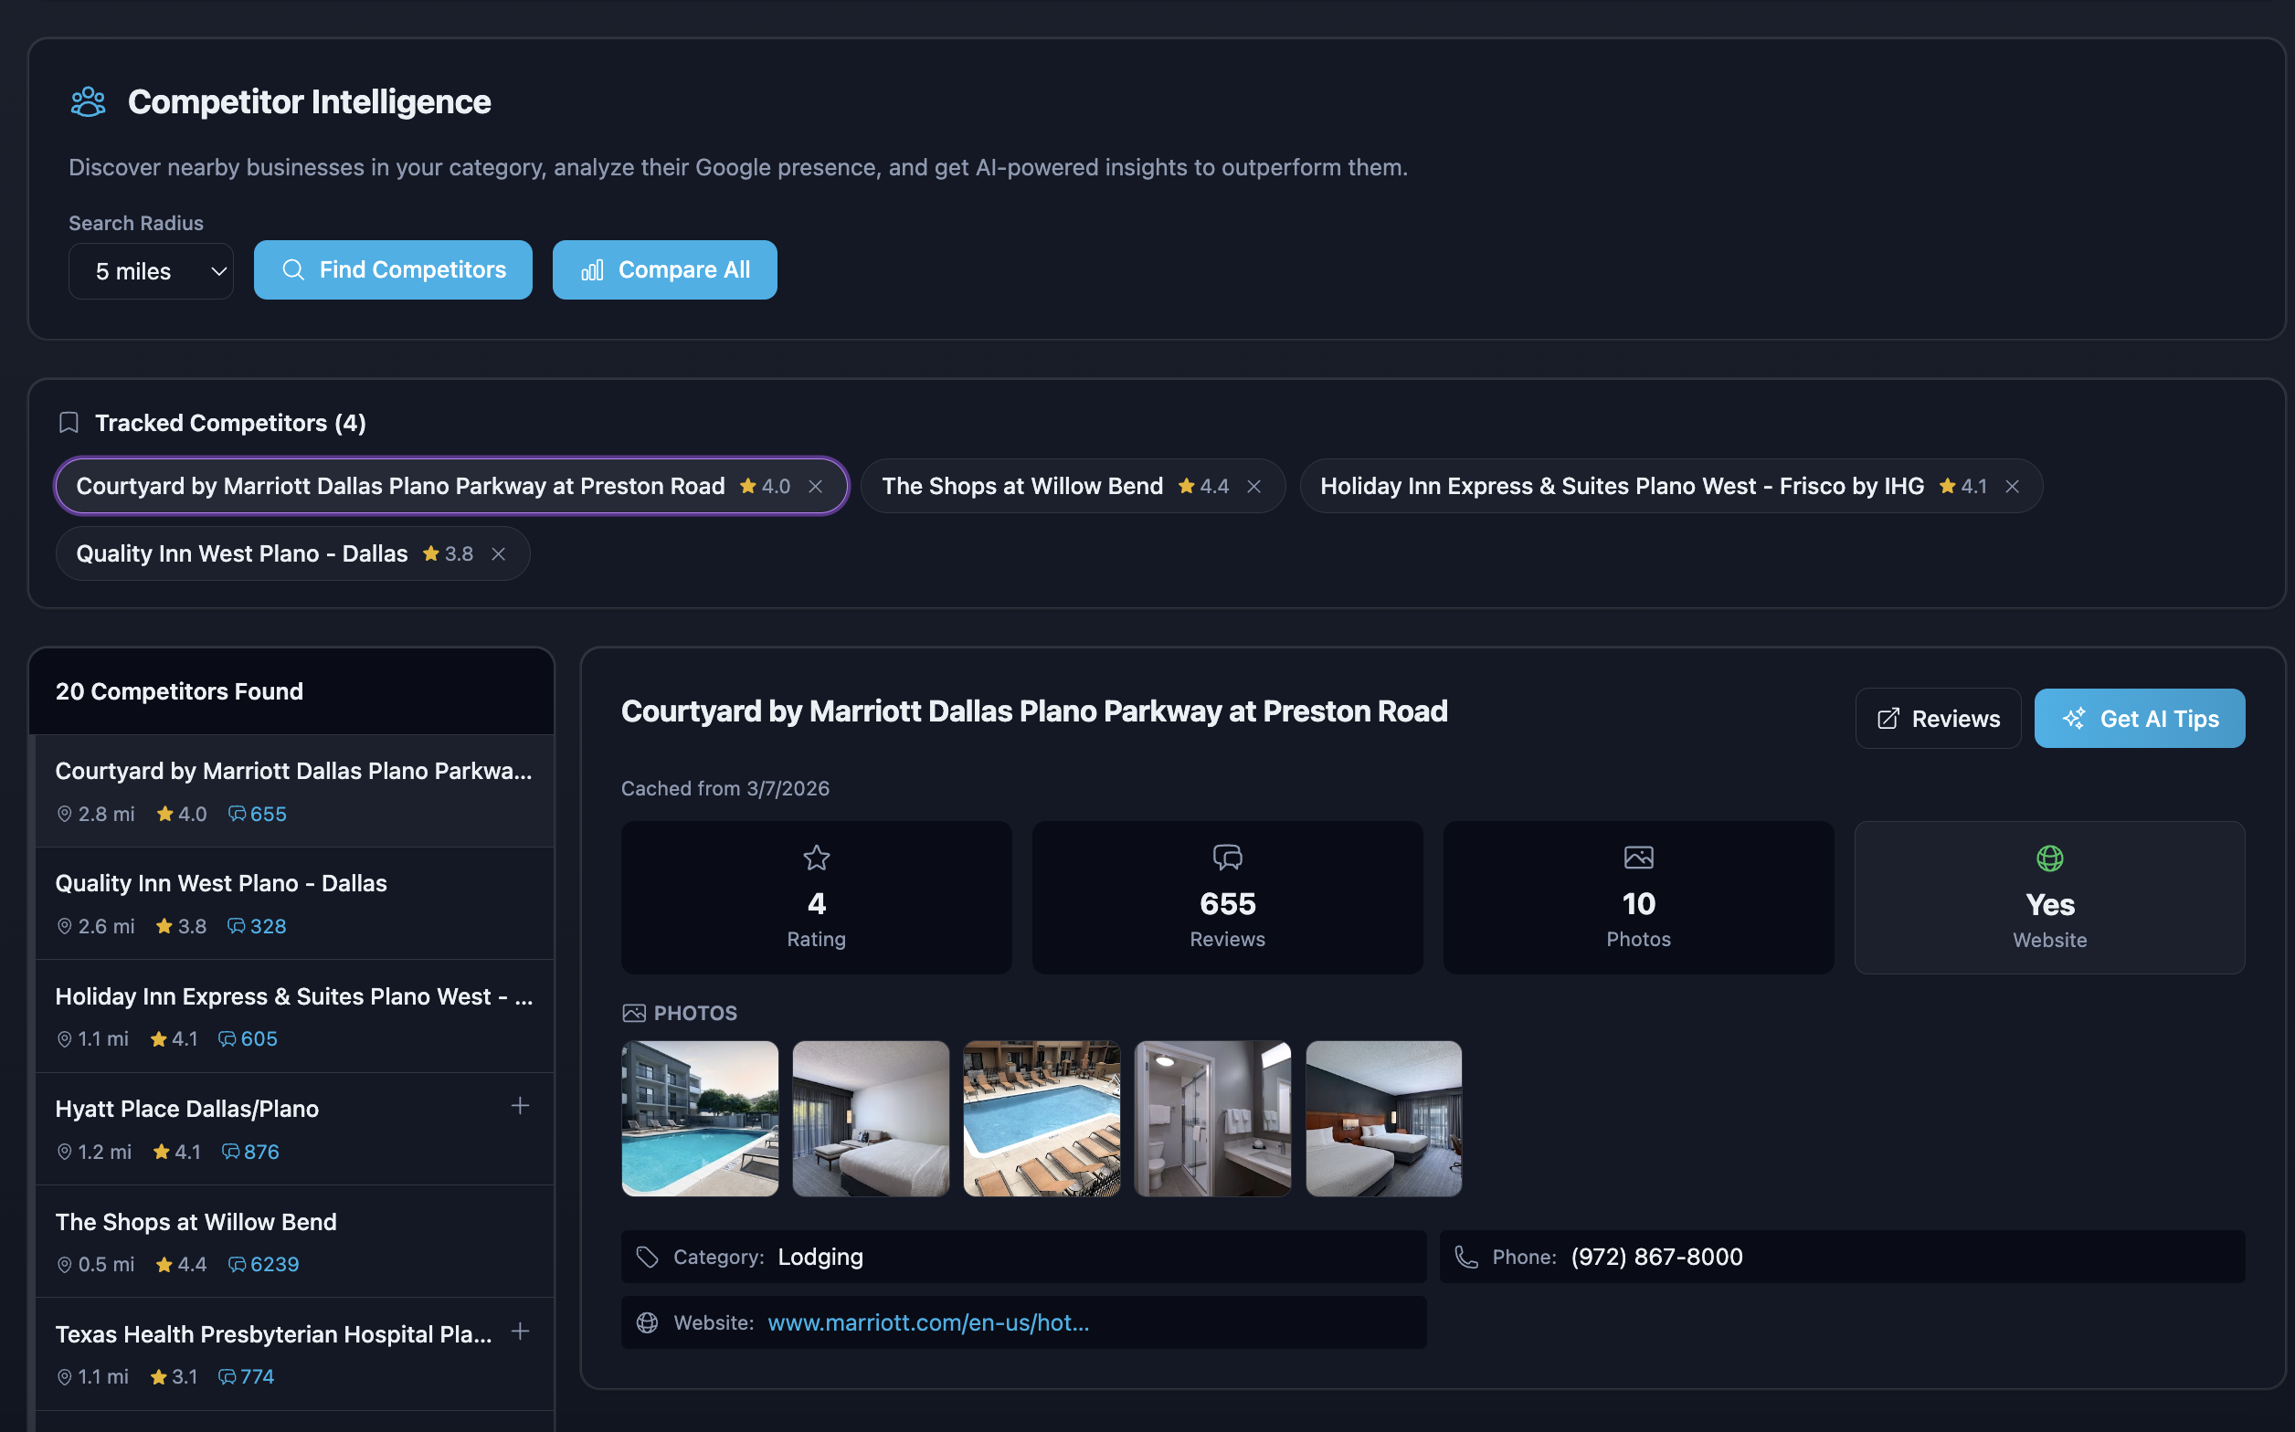Remove Holiday Inn Express from tracked competitors

[x=2013, y=486]
